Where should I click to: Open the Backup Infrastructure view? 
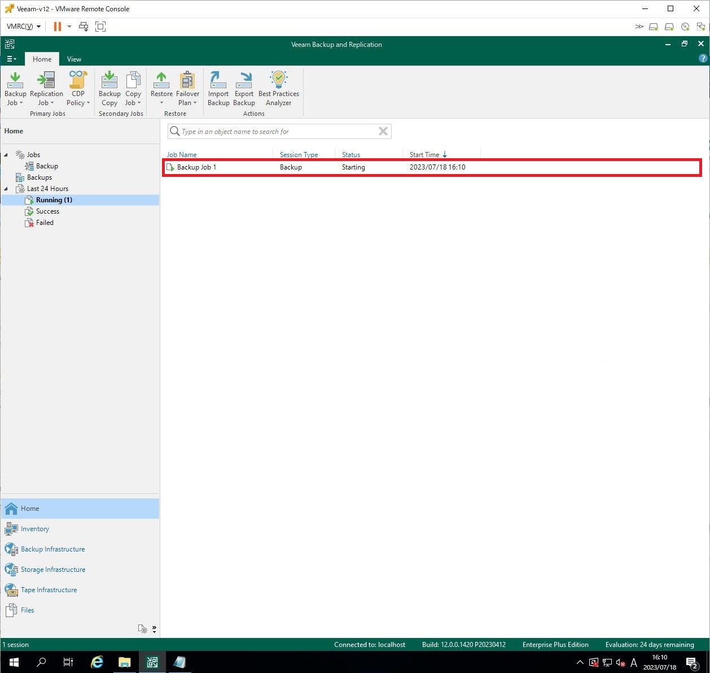click(x=80, y=549)
